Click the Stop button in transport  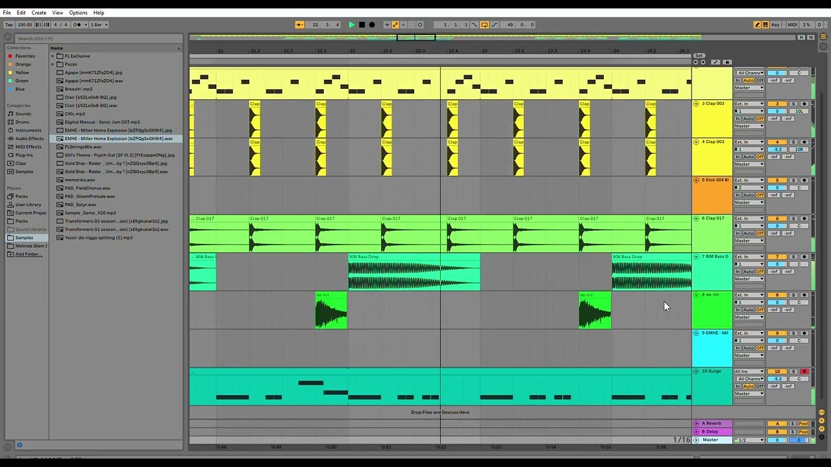click(x=362, y=25)
